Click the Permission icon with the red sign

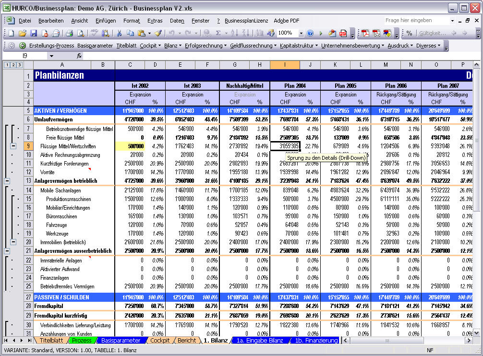[45, 33]
